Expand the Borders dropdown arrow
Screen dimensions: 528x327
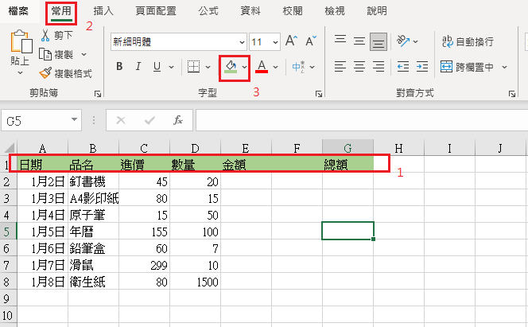(208, 67)
